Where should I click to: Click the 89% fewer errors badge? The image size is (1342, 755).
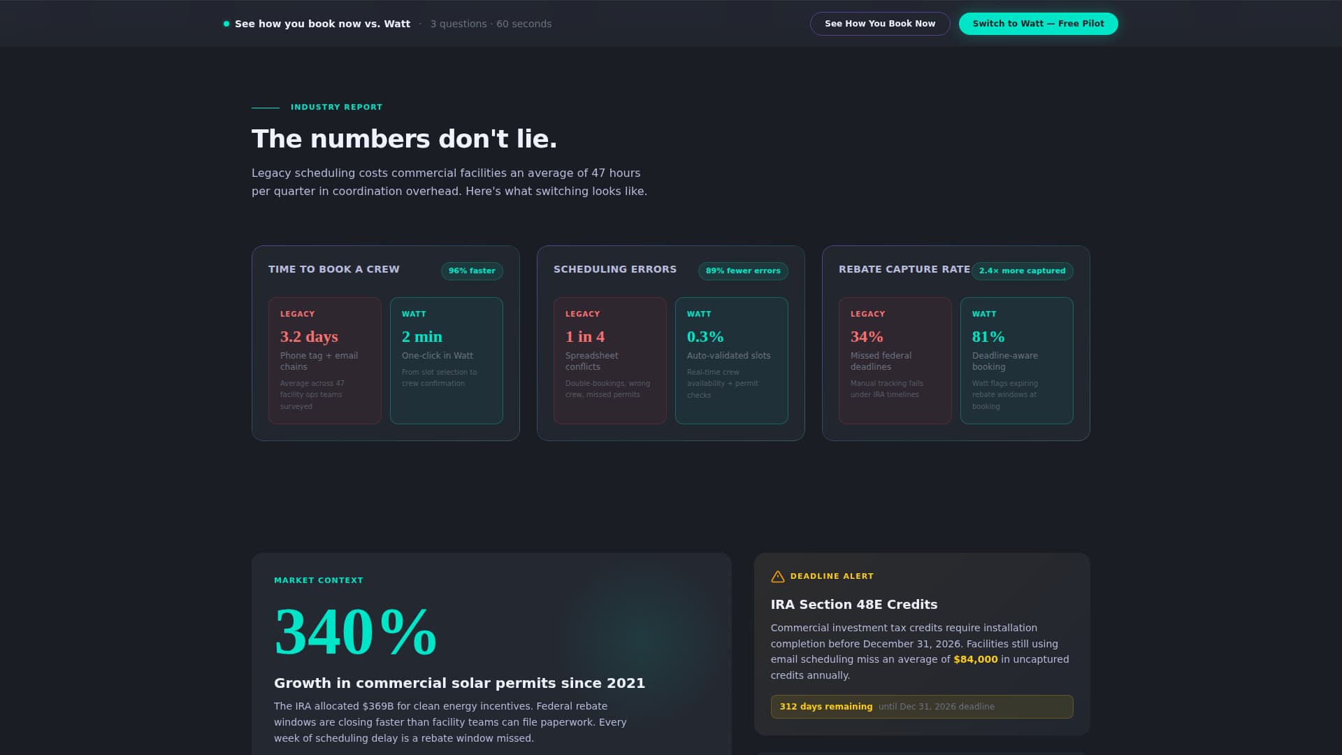(743, 271)
